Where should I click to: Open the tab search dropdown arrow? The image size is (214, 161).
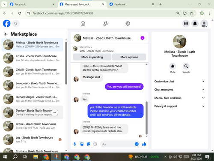(x=4, y=4)
